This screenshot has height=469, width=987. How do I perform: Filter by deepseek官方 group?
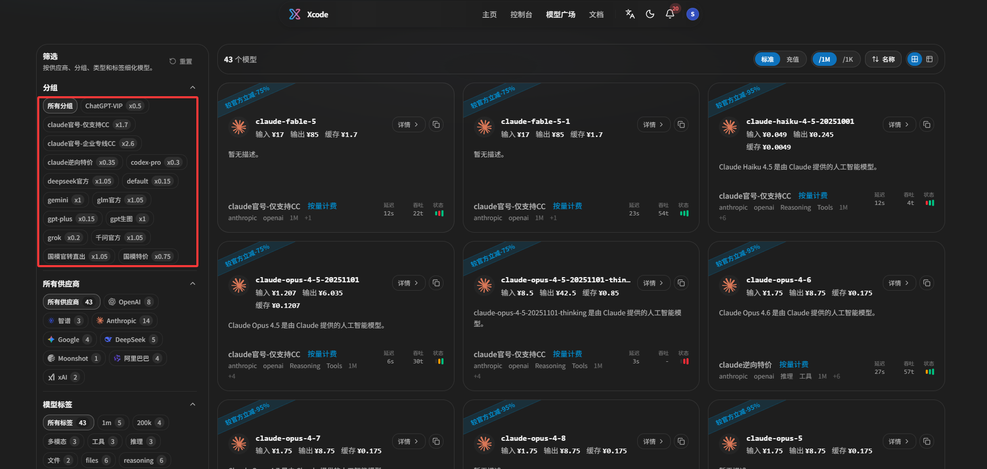tap(80, 181)
